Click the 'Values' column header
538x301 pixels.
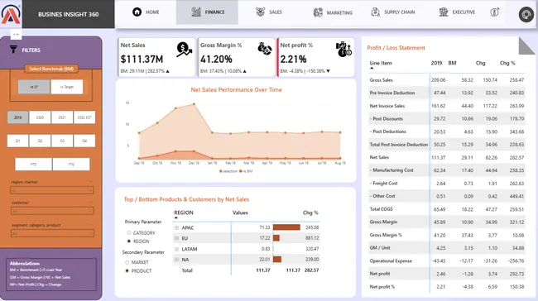(x=240, y=213)
